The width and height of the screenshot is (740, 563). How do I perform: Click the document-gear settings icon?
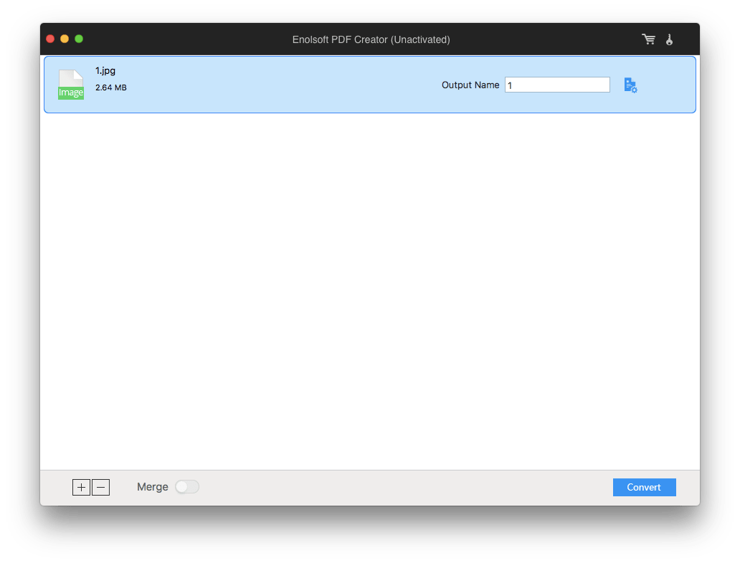tap(630, 85)
